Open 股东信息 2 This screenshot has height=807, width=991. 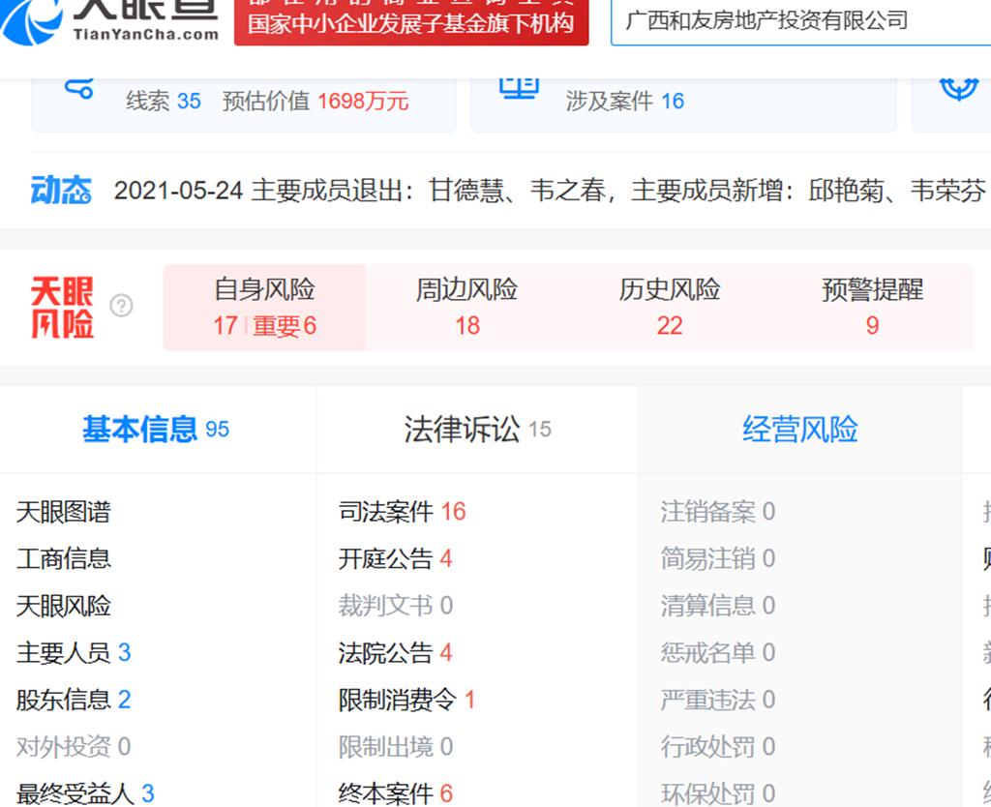[74, 700]
